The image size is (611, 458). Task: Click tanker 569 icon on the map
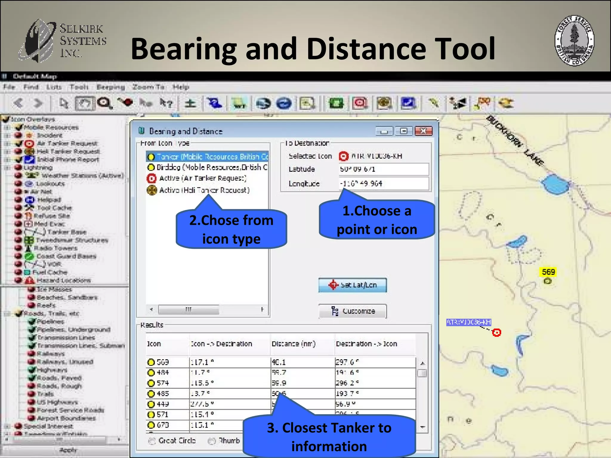(548, 281)
